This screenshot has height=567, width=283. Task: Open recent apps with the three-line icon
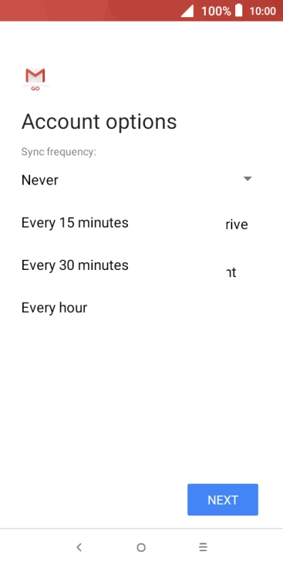(x=203, y=547)
